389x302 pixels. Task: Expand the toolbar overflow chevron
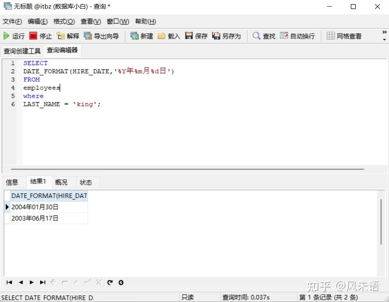point(384,32)
